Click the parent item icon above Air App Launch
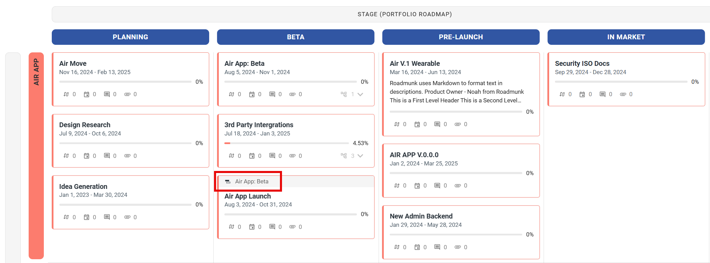The height and width of the screenshot is (263, 710). pyautogui.click(x=228, y=182)
